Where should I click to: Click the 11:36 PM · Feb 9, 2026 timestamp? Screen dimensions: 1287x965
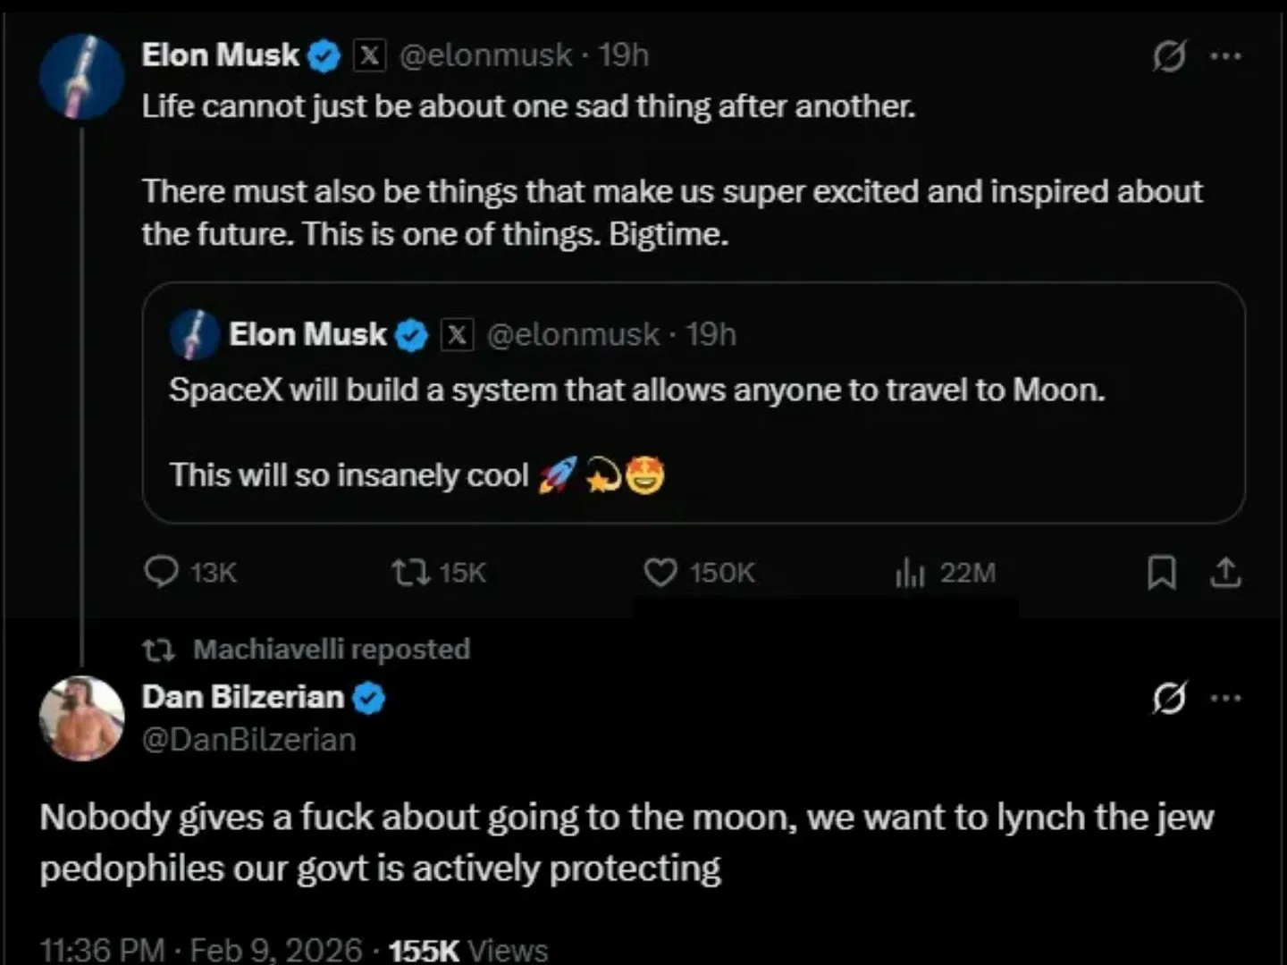(x=201, y=949)
